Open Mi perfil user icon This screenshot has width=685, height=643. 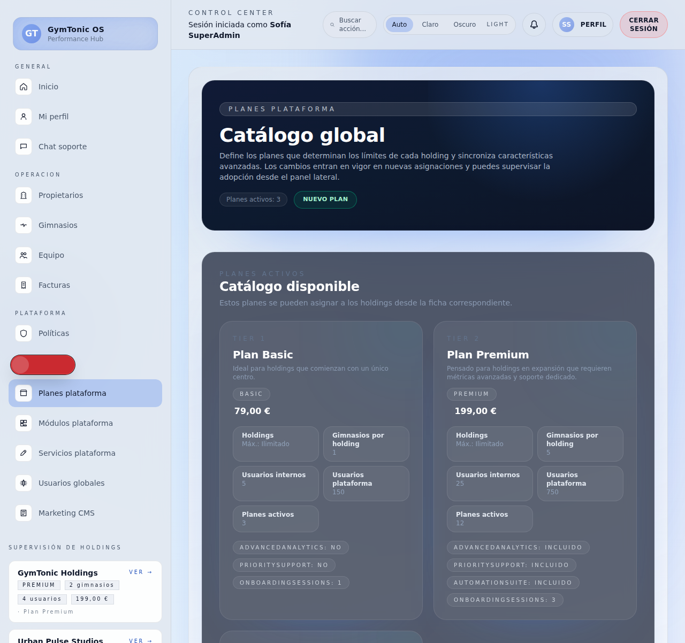tap(24, 117)
